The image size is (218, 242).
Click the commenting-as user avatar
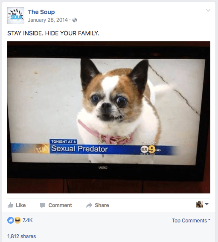200,204
